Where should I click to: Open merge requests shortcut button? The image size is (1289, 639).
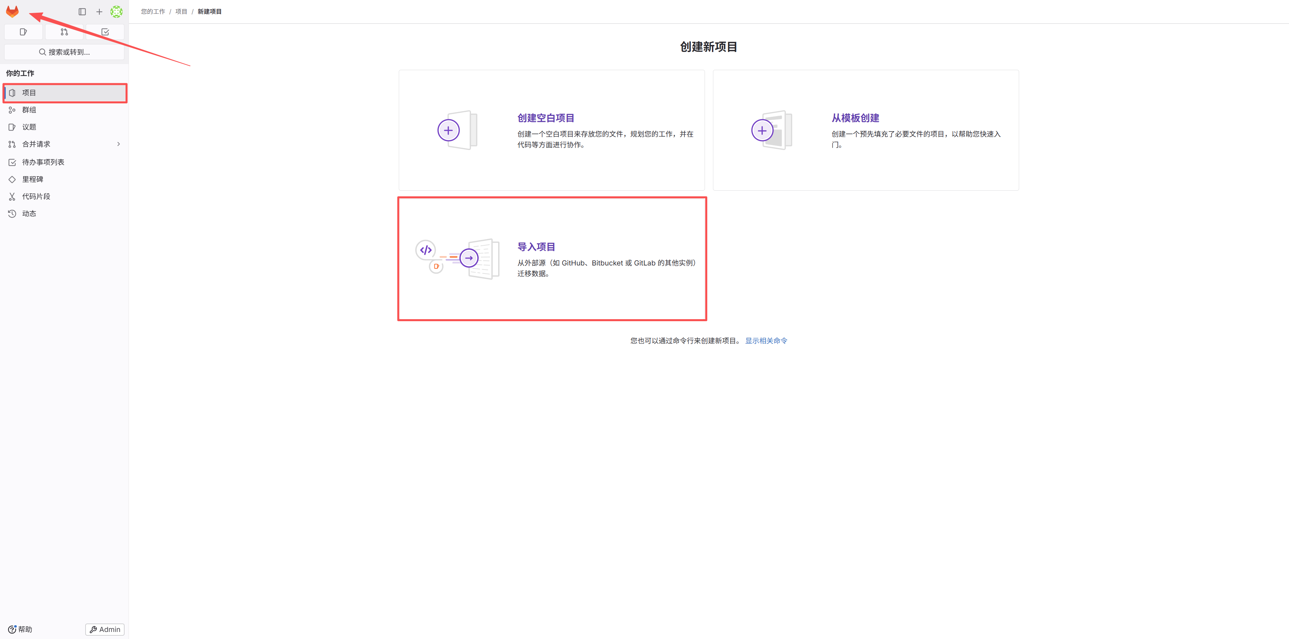[64, 32]
